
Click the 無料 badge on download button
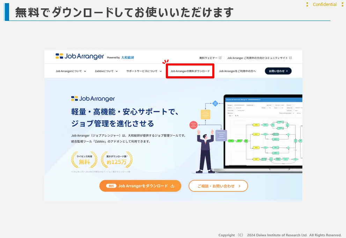coord(111,186)
